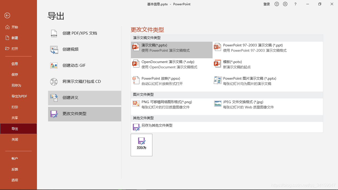
Task: Click the 新建 new document icon
Action: (x=7, y=38)
